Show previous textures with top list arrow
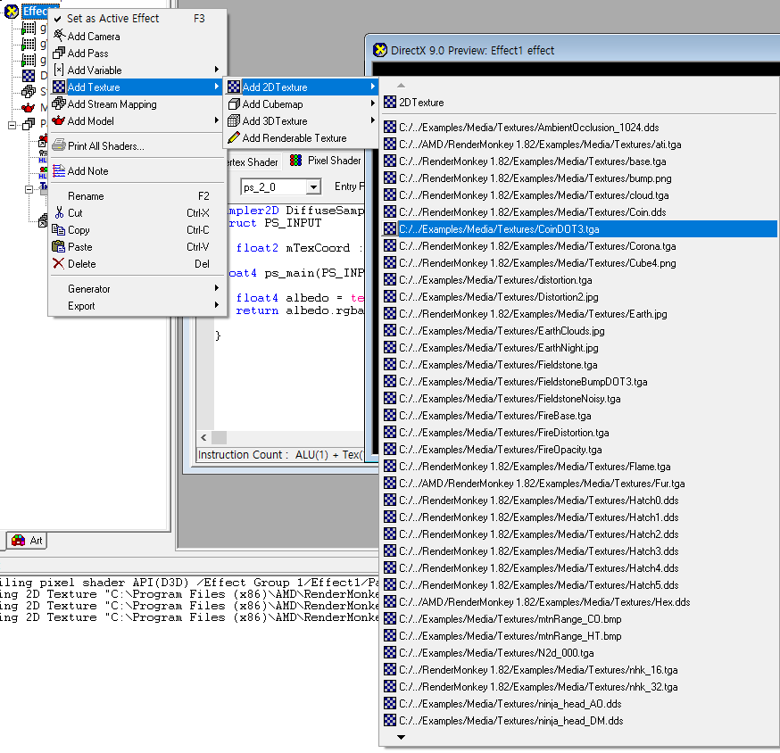 [401, 85]
